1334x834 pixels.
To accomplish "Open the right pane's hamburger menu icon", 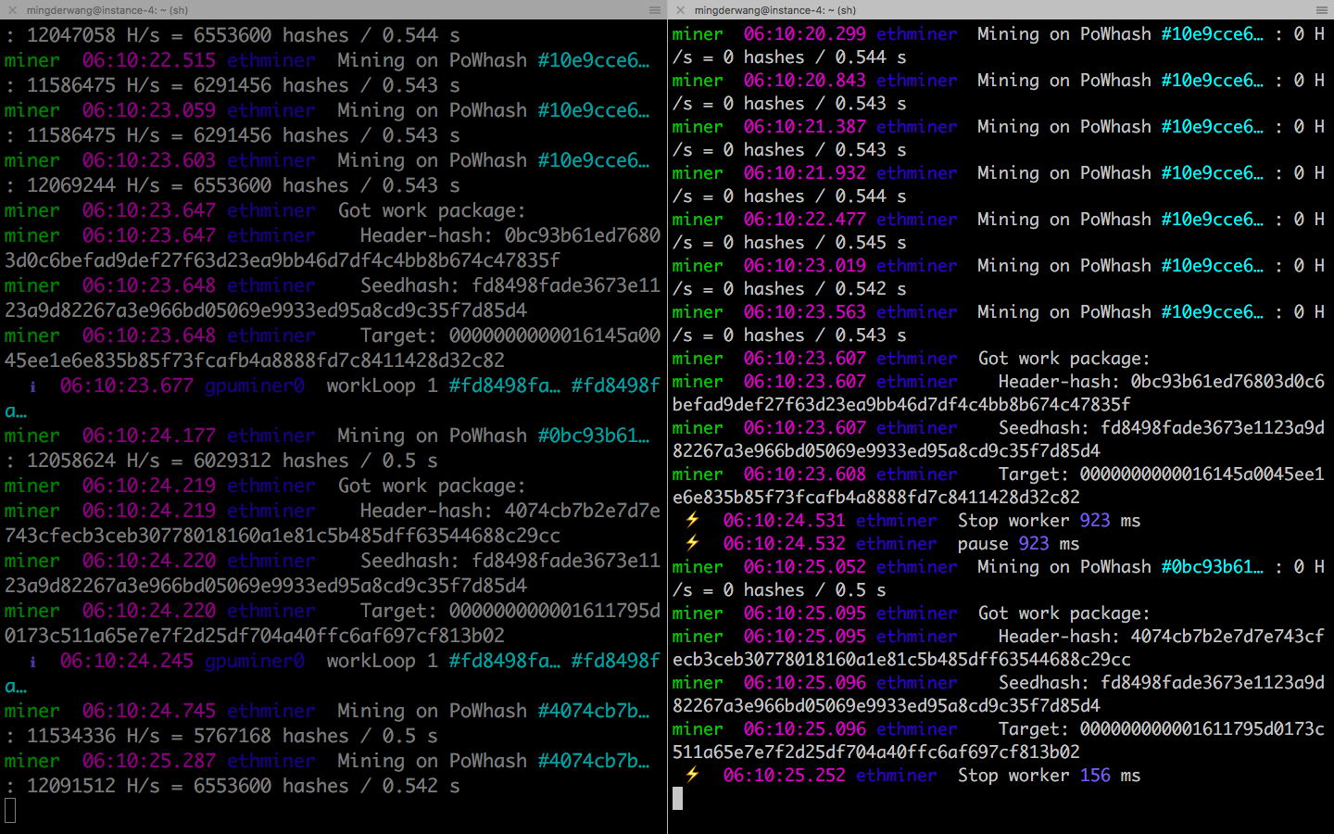I will [1322, 10].
